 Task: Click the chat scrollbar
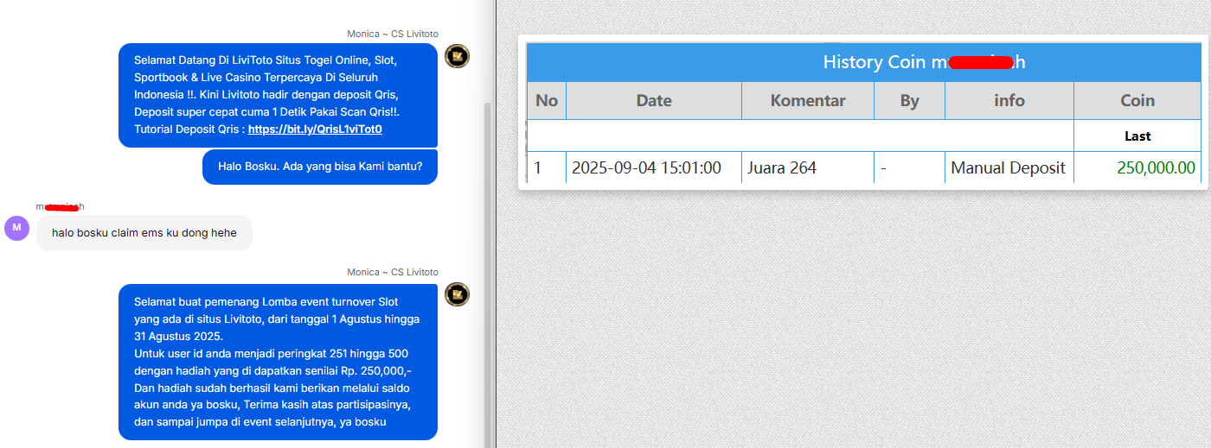(487, 274)
